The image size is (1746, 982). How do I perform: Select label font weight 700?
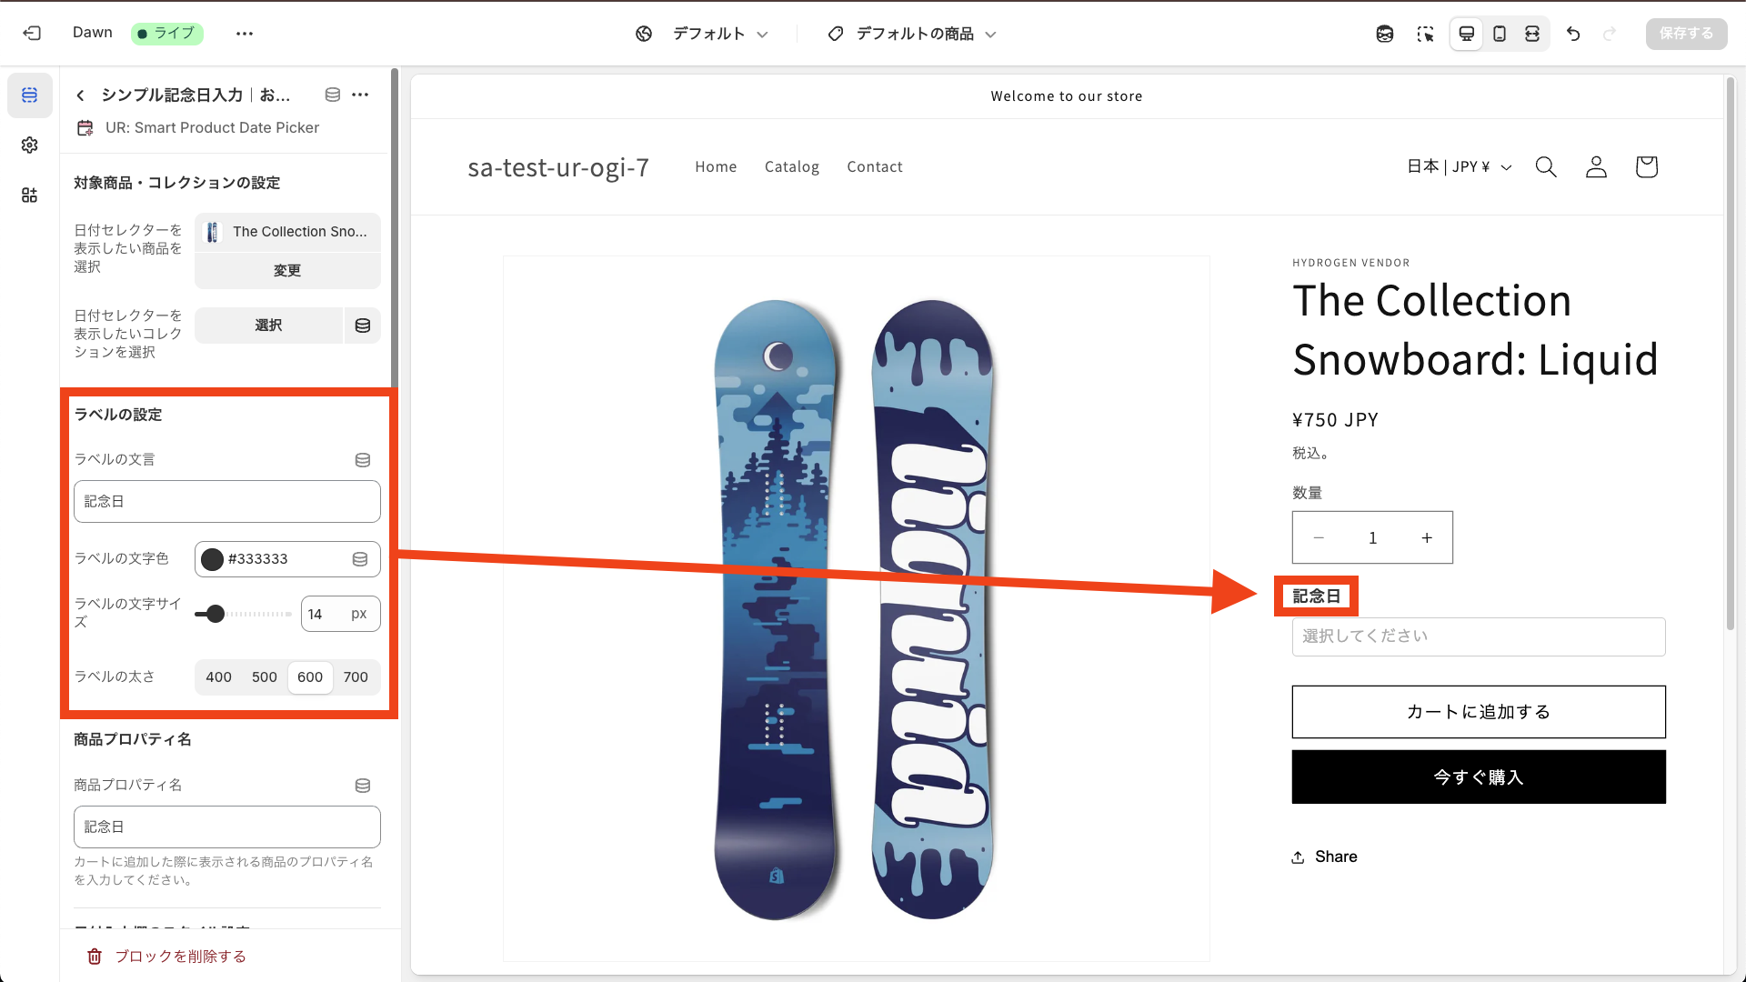click(x=356, y=677)
